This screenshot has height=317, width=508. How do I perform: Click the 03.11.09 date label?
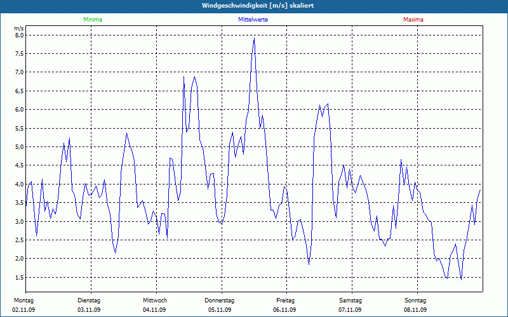point(89,310)
